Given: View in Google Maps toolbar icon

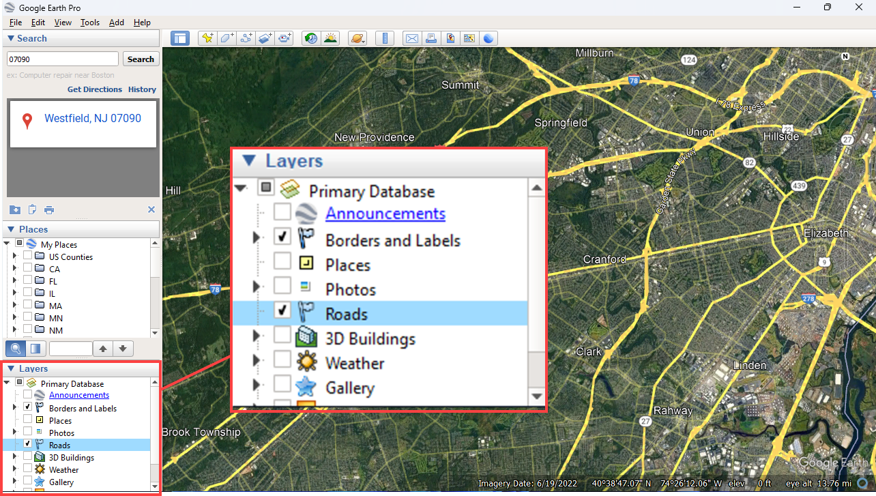Looking at the screenshot, I should (x=469, y=38).
